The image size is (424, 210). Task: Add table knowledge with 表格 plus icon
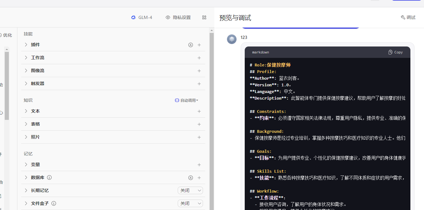click(x=199, y=124)
